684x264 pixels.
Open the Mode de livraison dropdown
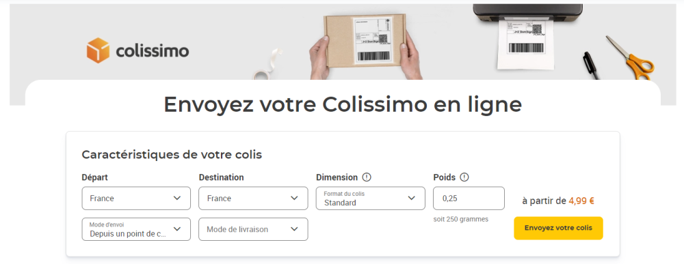tap(254, 229)
